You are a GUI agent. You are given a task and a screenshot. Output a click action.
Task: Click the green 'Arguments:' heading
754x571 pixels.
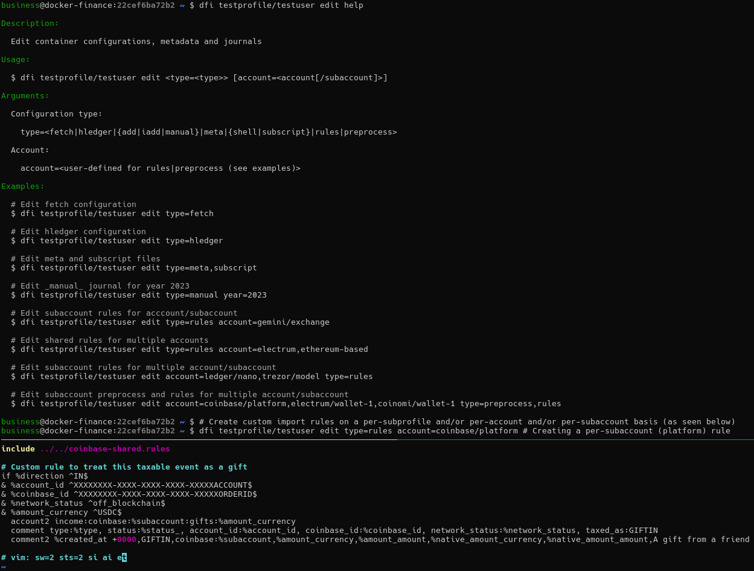tap(25, 96)
